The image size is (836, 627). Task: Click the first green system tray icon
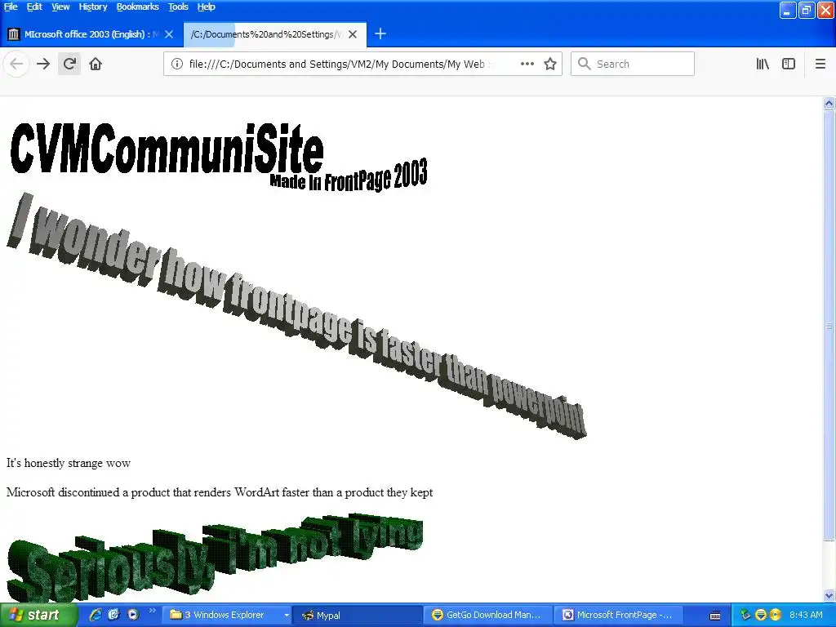point(745,615)
